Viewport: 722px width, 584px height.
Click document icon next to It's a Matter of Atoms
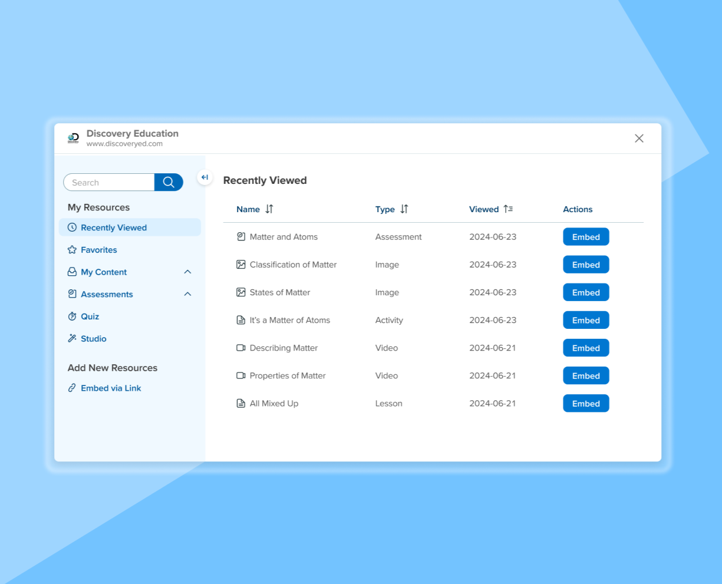[240, 320]
